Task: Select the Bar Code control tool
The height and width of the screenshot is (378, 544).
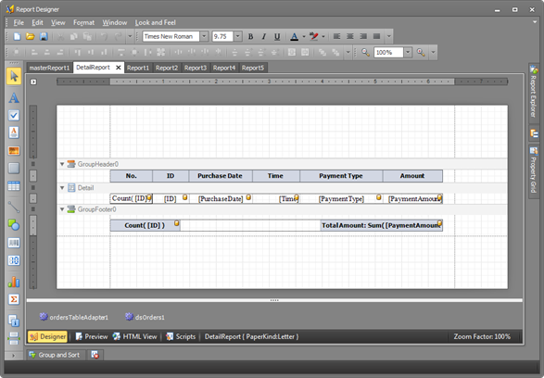Action: [14, 243]
